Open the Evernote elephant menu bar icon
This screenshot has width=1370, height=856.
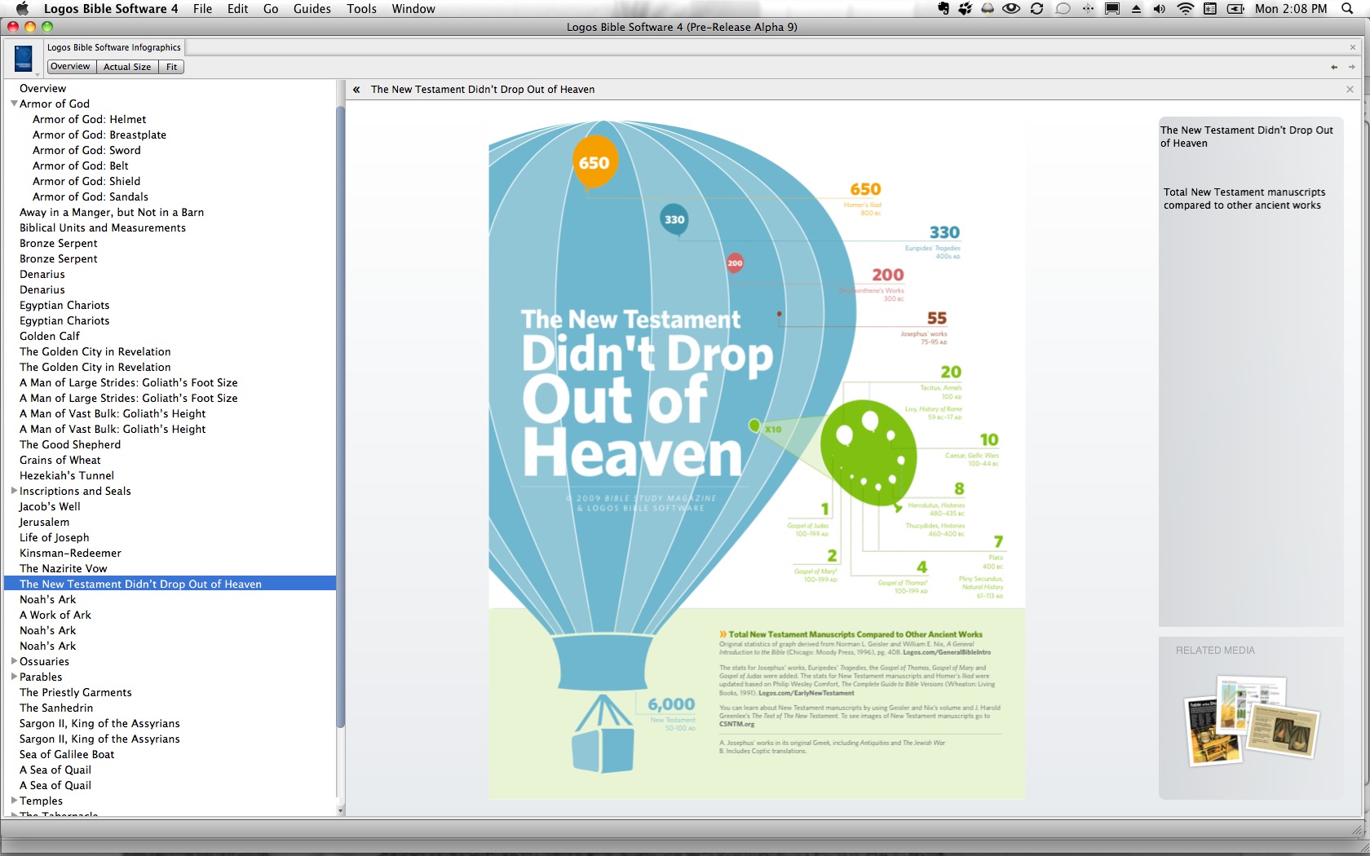[944, 9]
